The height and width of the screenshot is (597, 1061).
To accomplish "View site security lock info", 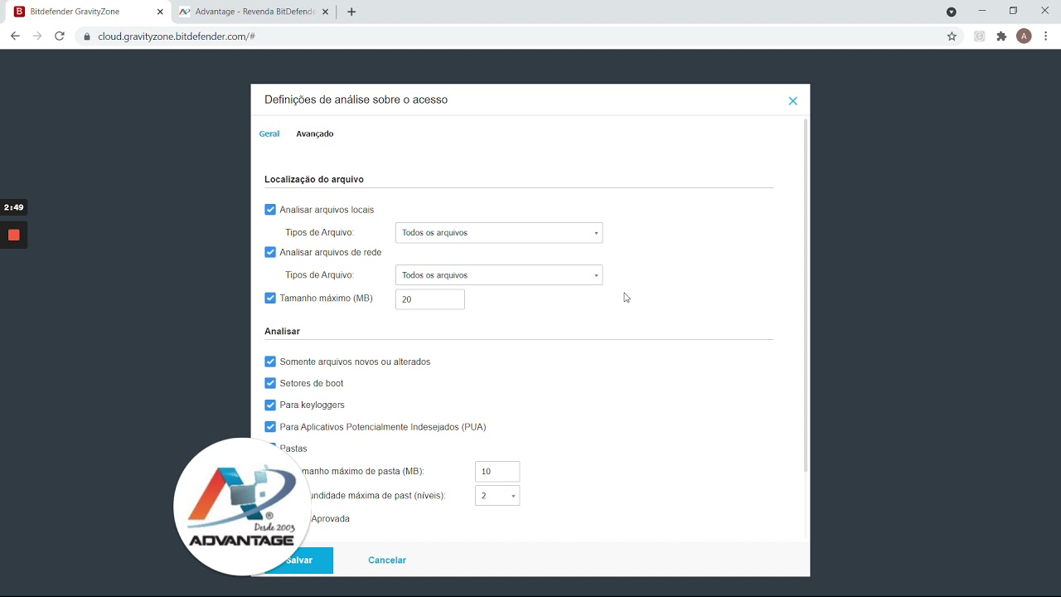I will pyautogui.click(x=87, y=36).
